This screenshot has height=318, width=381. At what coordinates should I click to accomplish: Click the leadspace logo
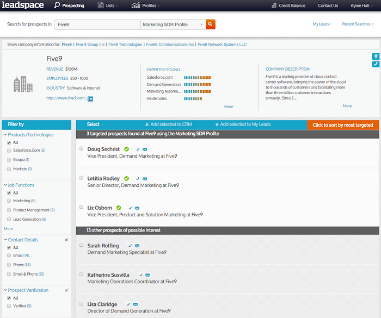[23, 5]
